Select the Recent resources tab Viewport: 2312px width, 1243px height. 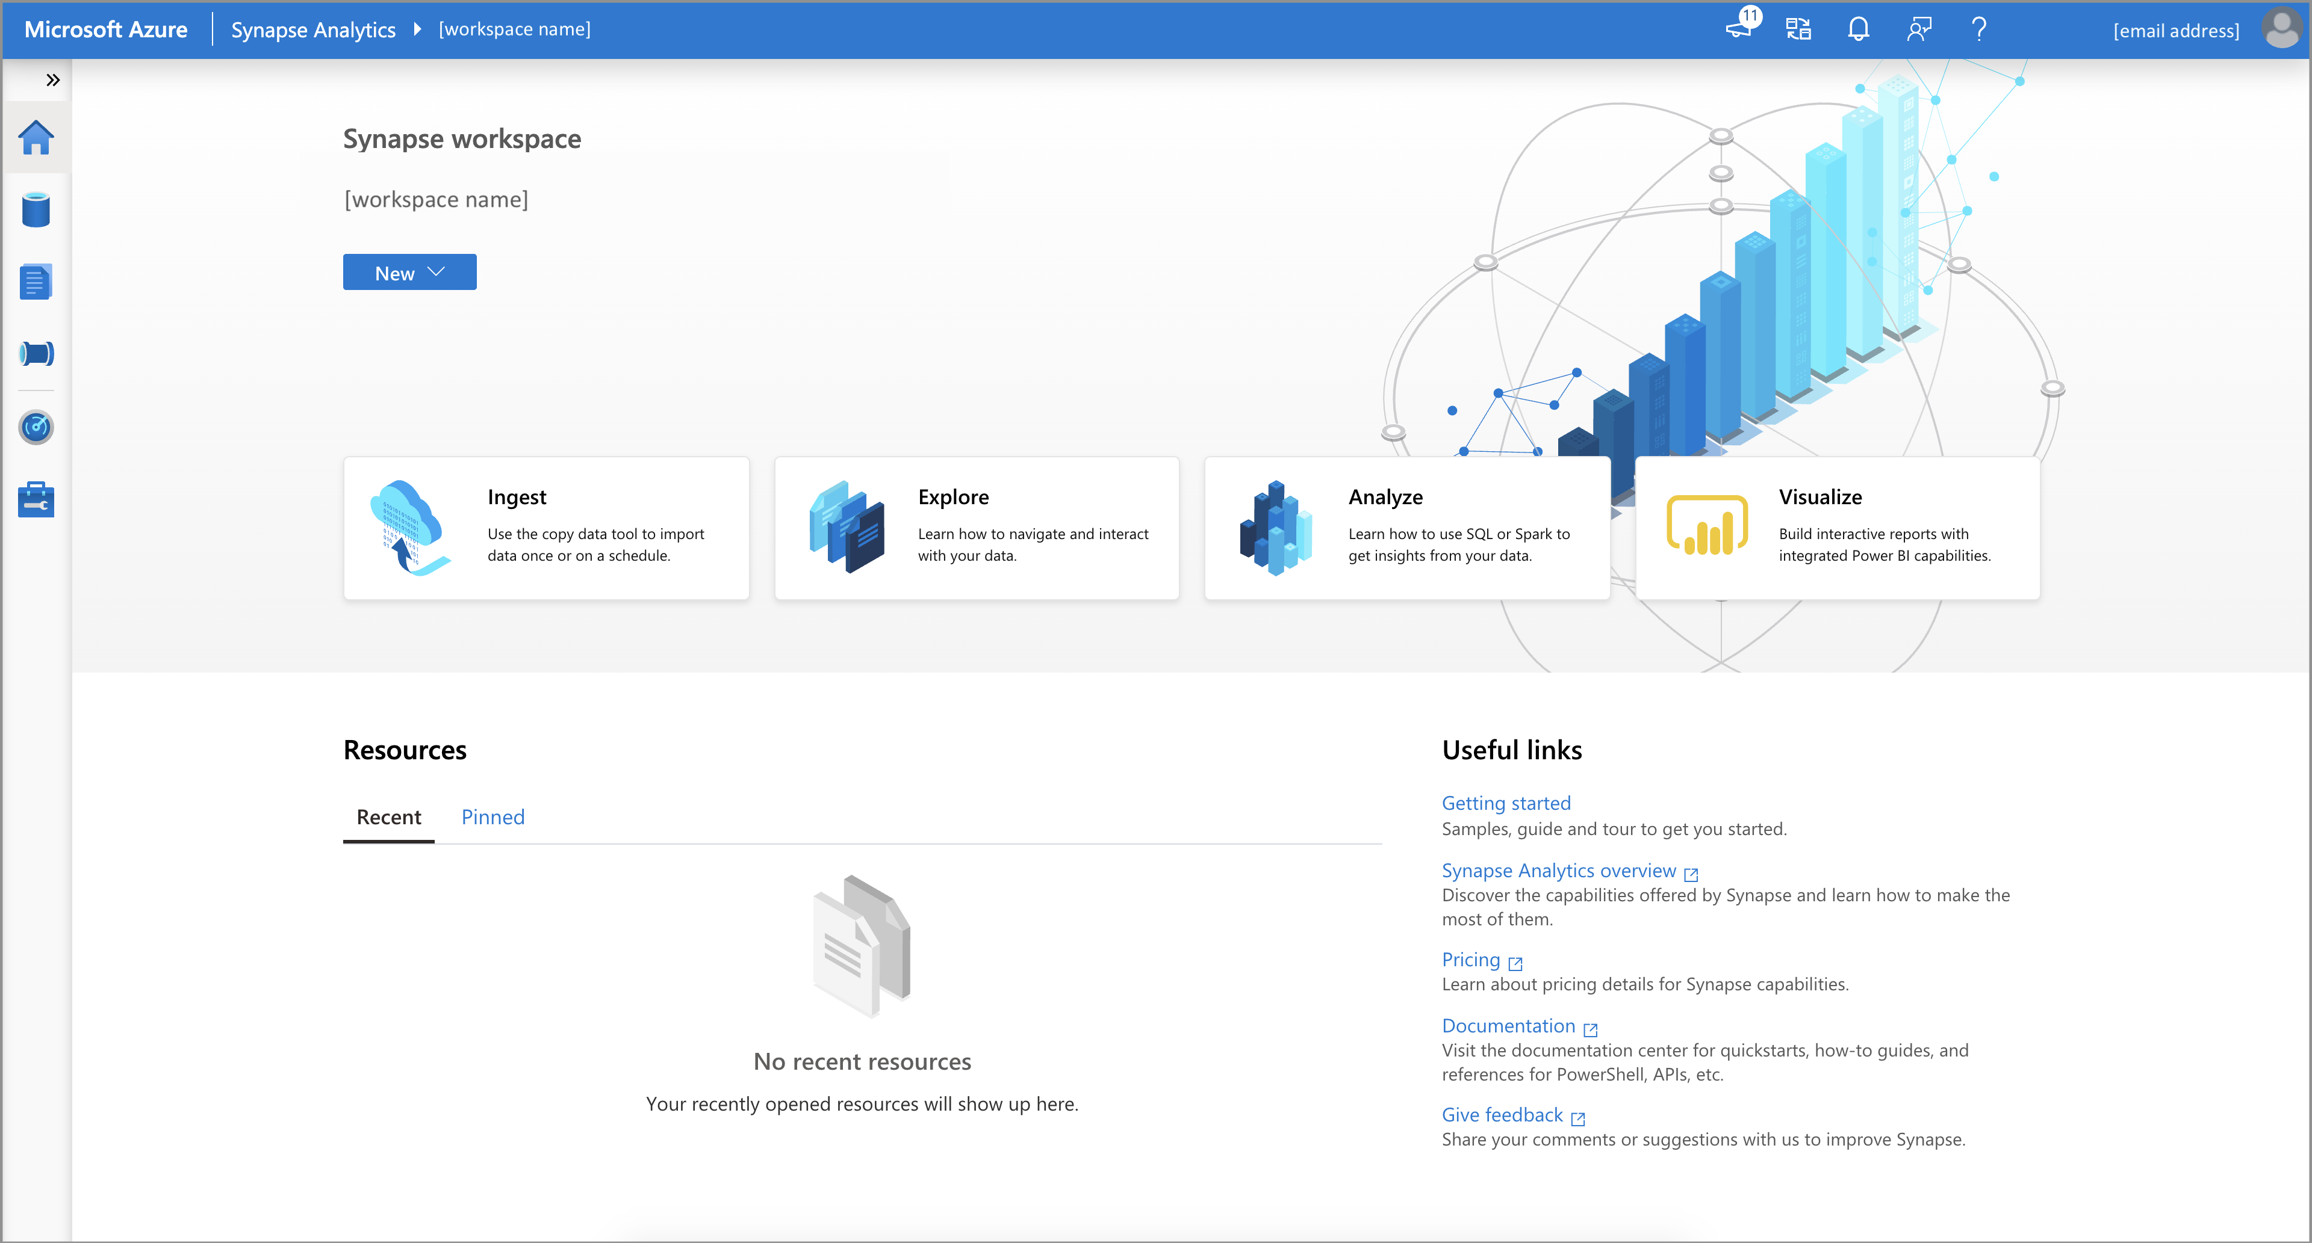point(387,815)
